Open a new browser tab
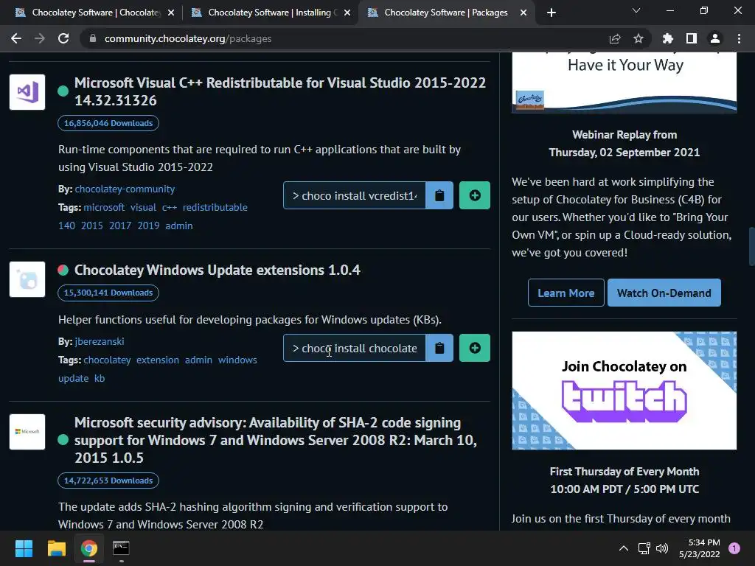 (552, 13)
